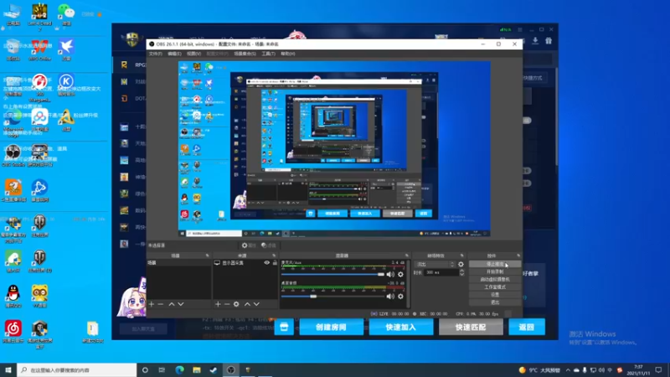Toggle visibility eye of display capture source
Viewport: 670px width, 377px height.
(266, 263)
